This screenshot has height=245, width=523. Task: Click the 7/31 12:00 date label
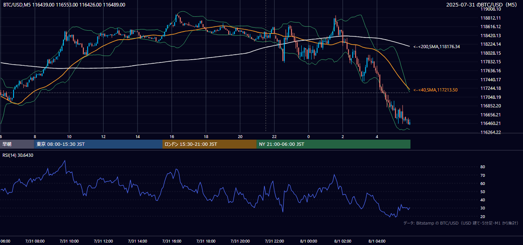pos(104,241)
